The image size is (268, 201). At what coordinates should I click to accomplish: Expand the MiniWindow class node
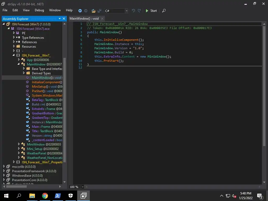19,144
